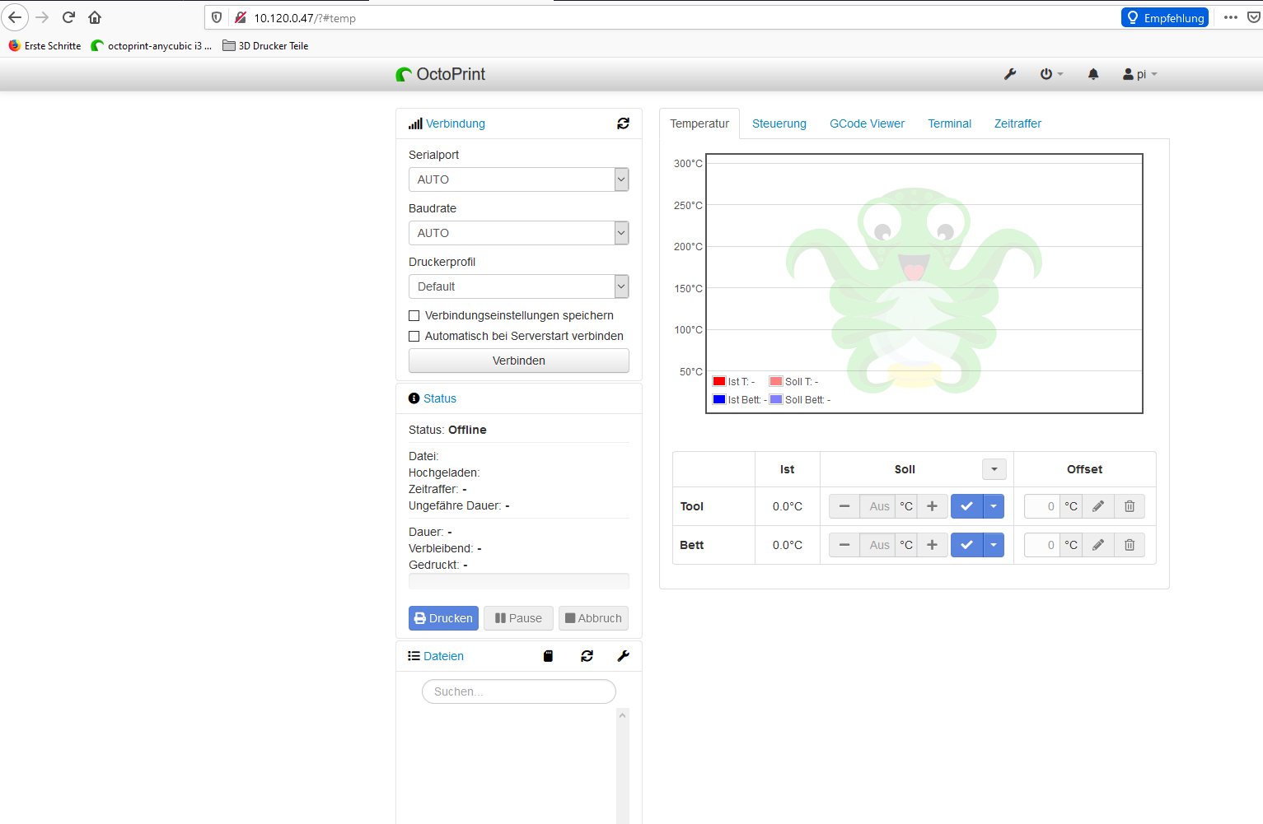This screenshot has height=824, width=1263.
Task: Open the Druckerprofil dropdown
Action: tap(518, 286)
